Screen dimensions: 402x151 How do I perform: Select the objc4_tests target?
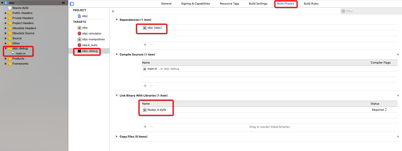(x=90, y=45)
